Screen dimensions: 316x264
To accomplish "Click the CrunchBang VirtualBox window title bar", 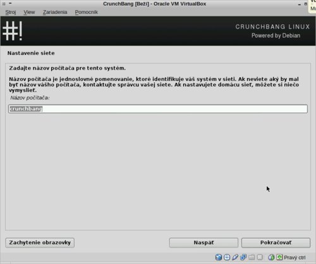I will click(154, 4).
